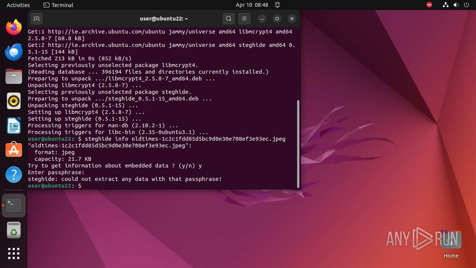Click the terminal vertical scrollbar
The width and height of the screenshot is (476, 268).
(298, 144)
